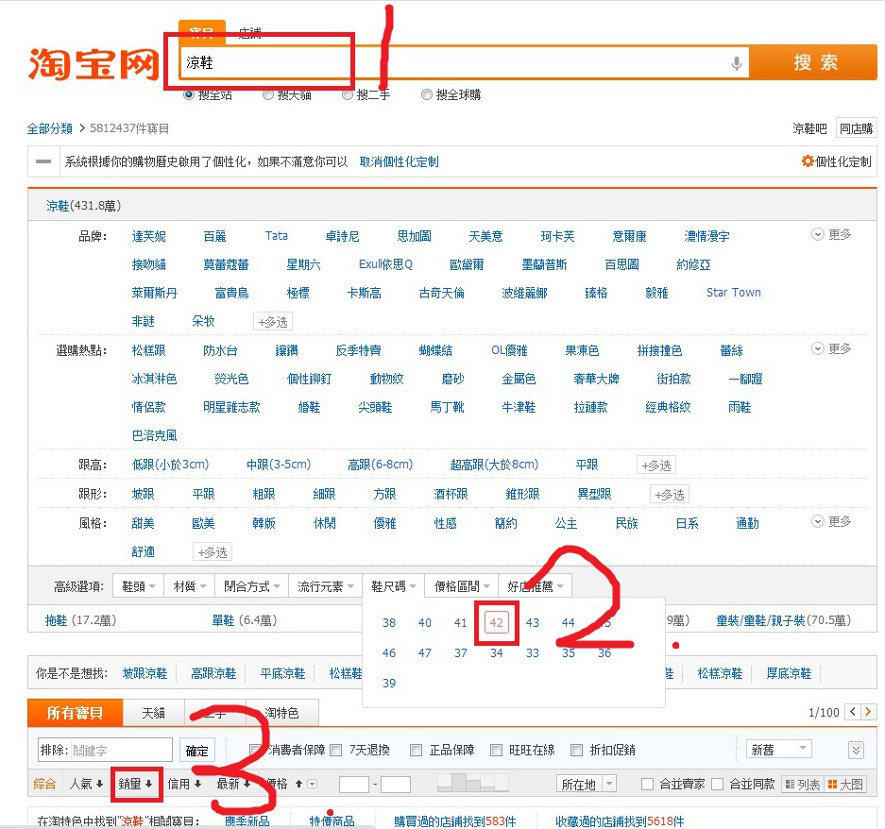Check the 正品保障 checkbox
This screenshot has width=885, height=829.
[416, 750]
